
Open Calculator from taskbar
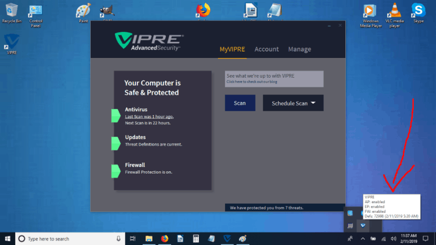(x=196, y=239)
